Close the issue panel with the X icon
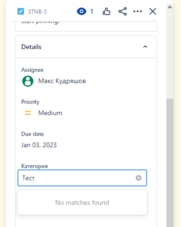 153,11
